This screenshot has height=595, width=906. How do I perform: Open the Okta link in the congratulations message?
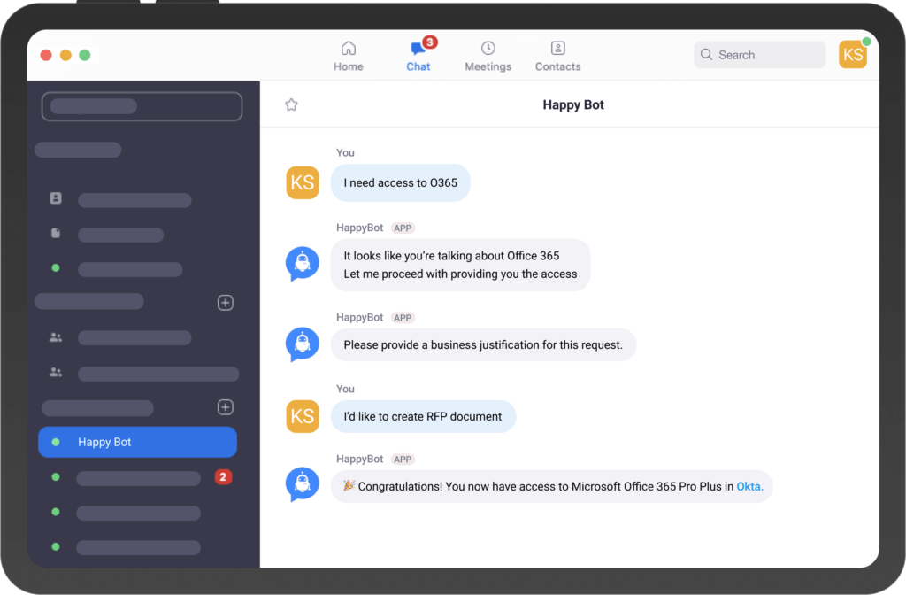(749, 486)
